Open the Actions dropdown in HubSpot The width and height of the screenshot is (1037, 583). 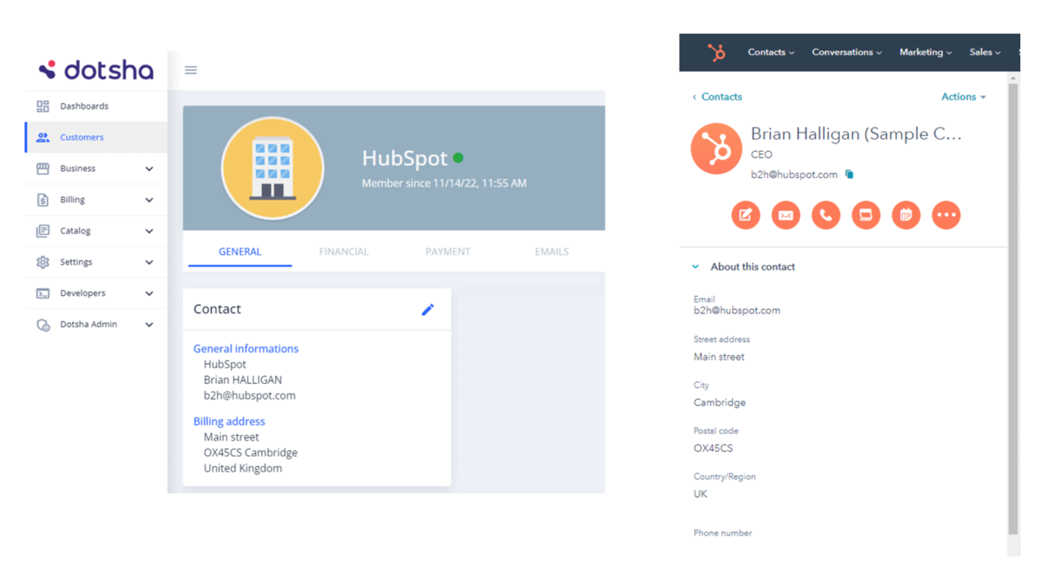pos(963,97)
